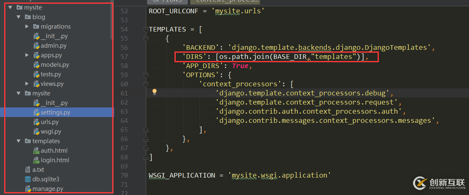Click the context_processors breadcrumb tab

coord(225,2)
